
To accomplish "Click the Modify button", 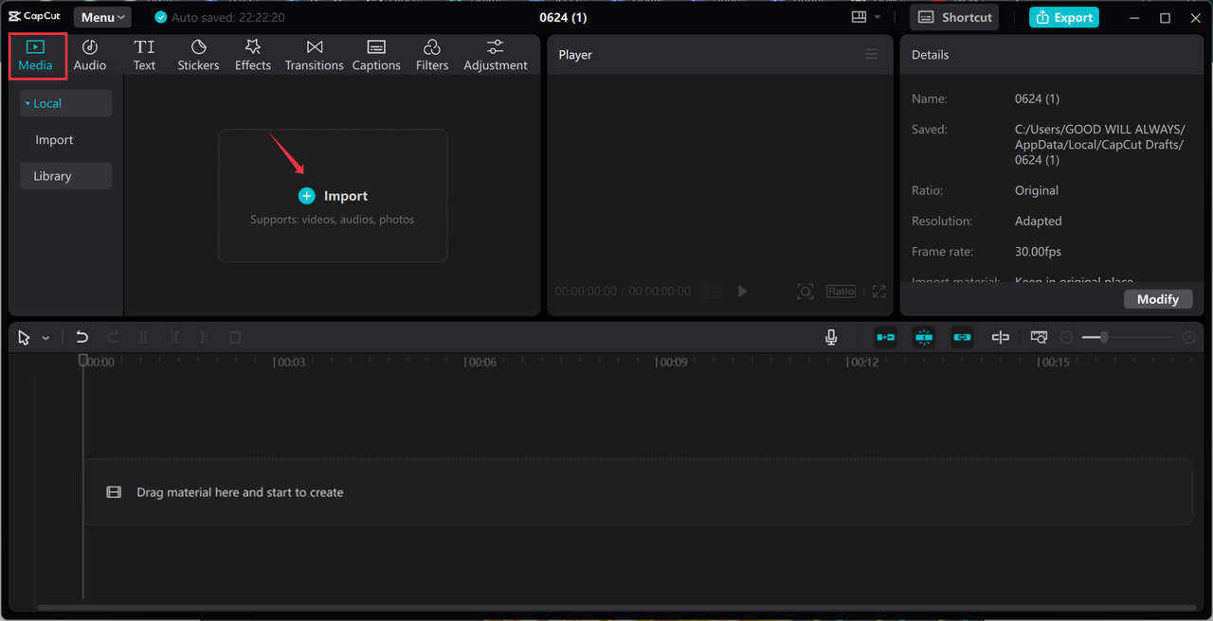I will pos(1158,299).
